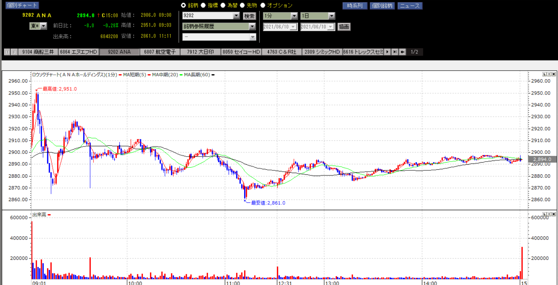Expand the 9202 stock code dropdown
The image size is (558, 285).
point(236,16)
